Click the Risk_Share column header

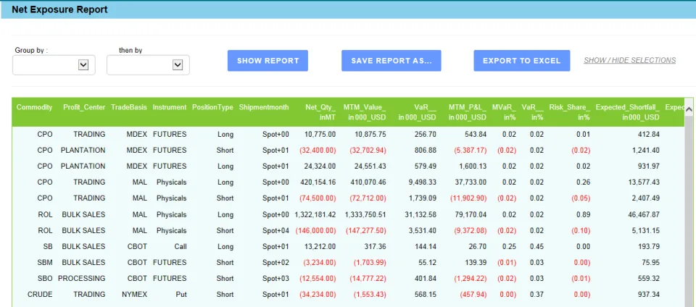coord(570,112)
